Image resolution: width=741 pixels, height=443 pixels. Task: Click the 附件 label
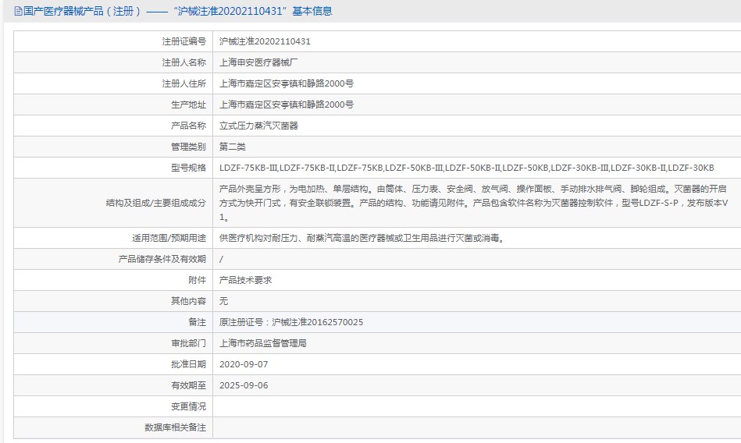pyautogui.click(x=198, y=280)
